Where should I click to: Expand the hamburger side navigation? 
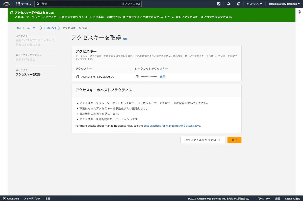[4, 12]
